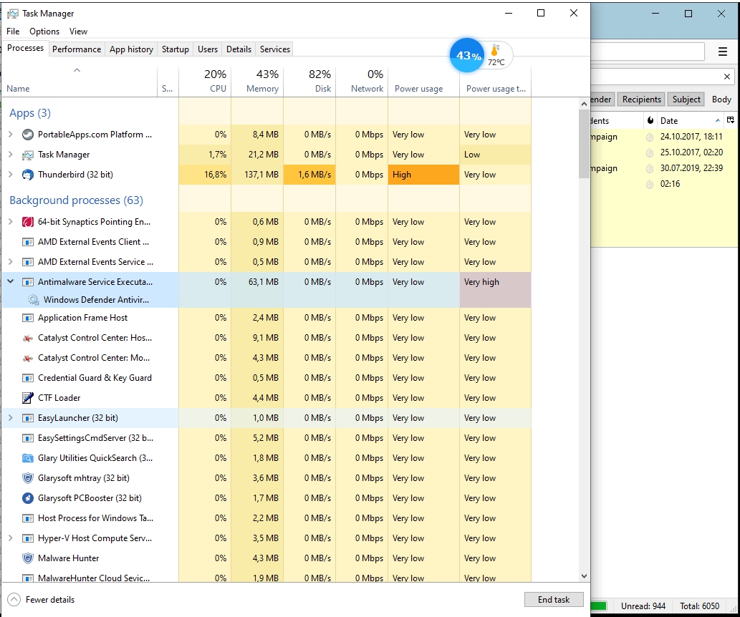Toggle junk status for 24.10.2017 message
Screen dimensions: 740x617
pos(650,137)
